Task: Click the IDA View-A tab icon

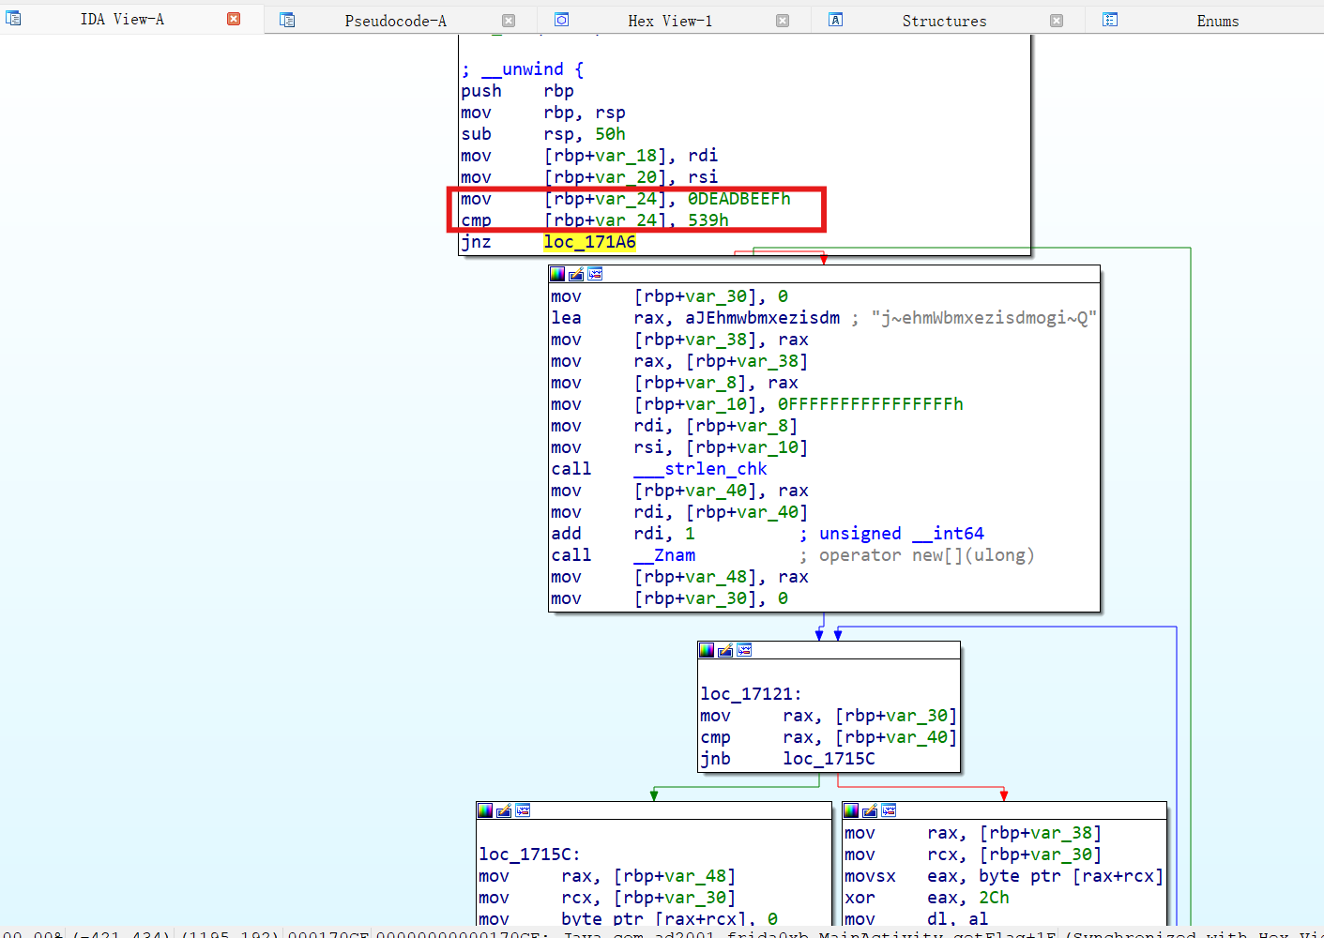Action: pyautogui.click(x=14, y=18)
